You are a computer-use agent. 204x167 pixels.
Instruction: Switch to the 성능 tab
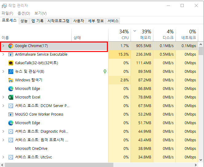[x=24, y=21]
